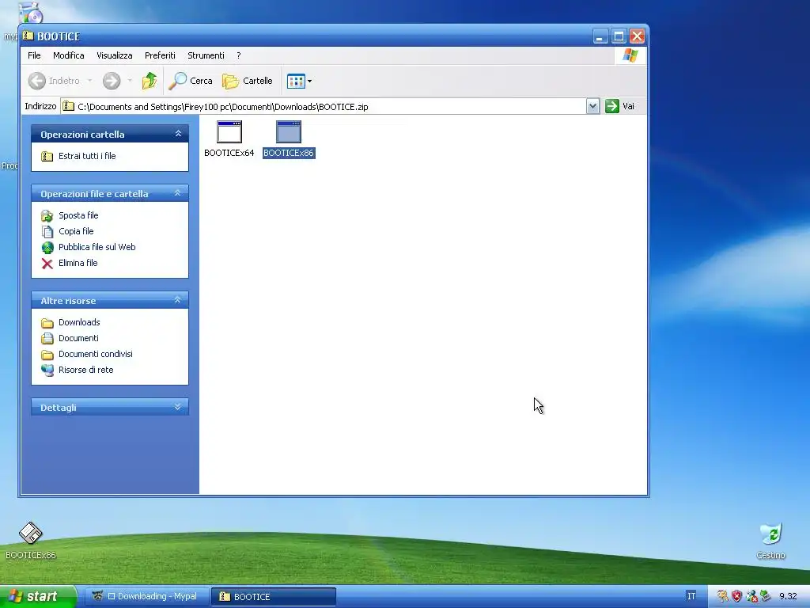Open Documenti condivisi link
The width and height of the screenshot is (810, 608).
pos(96,354)
